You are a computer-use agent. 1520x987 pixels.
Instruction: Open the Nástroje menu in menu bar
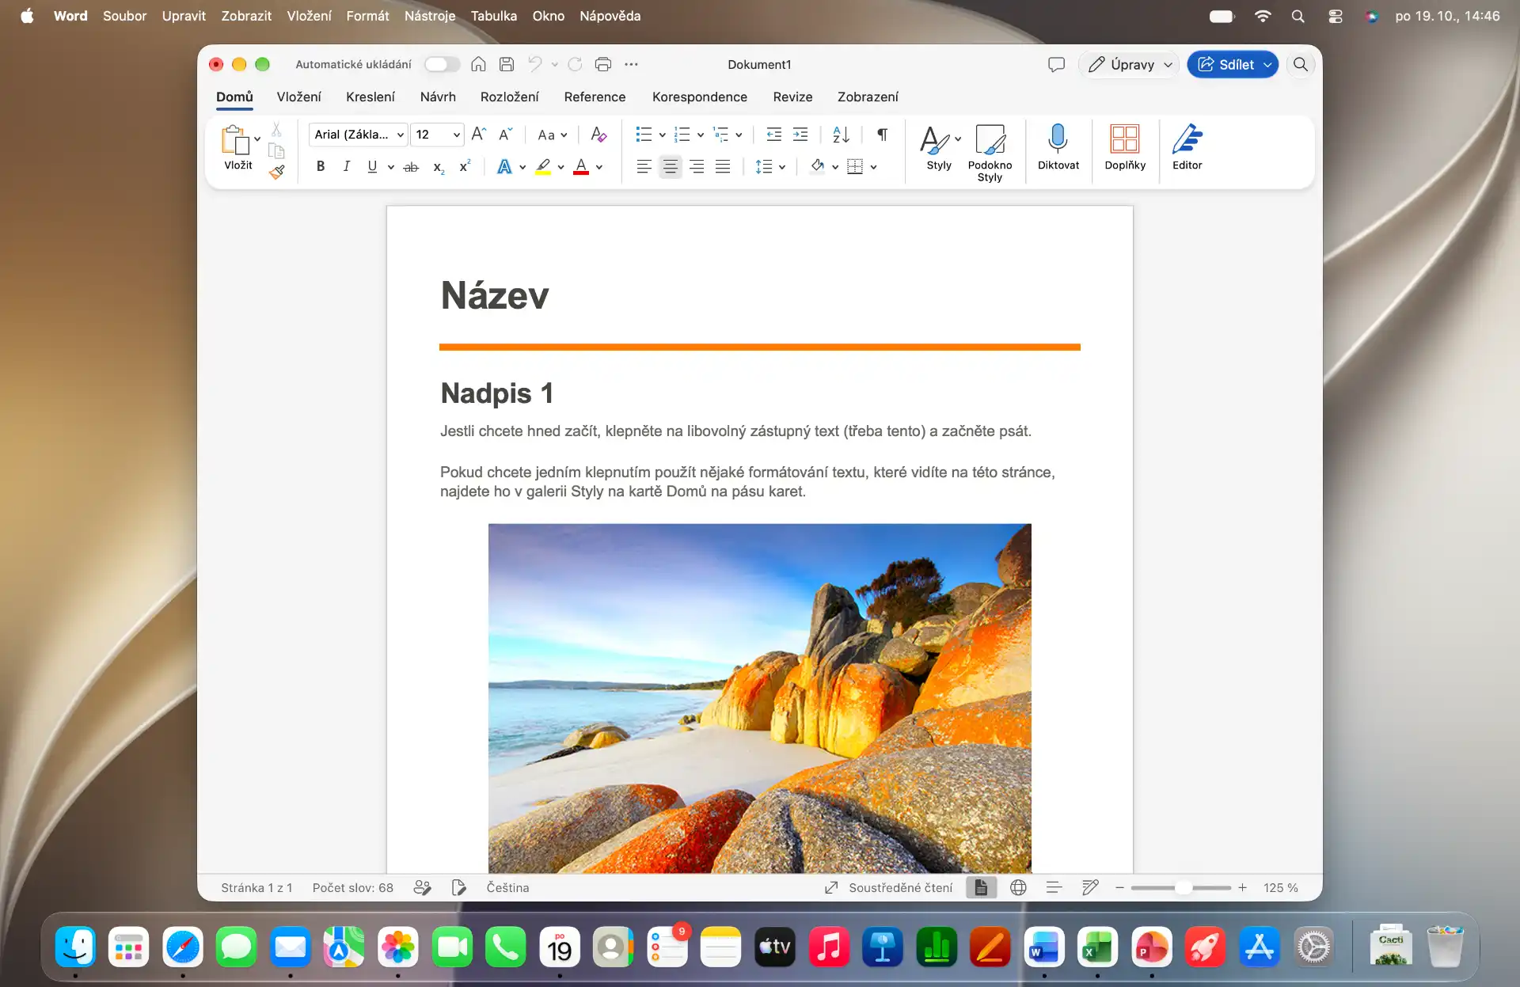(430, 16)
